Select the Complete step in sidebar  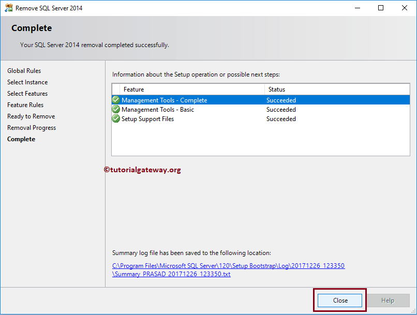click(21, 139)
